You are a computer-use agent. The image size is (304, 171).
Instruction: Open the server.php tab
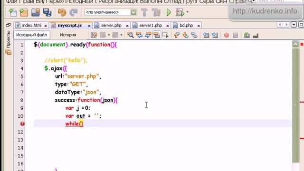[x=111, y=25]
